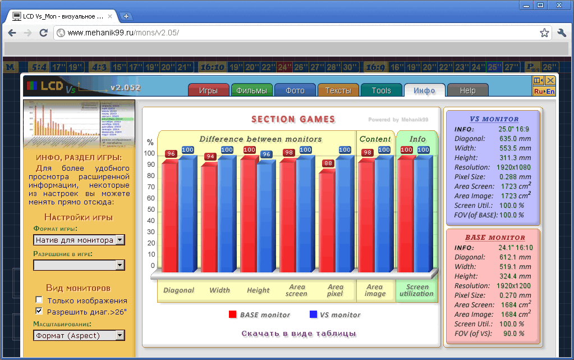This screenshot has width=574, height=360.
Task: Click the Screen utilization label under the chart
Action: tap(416, 290)
